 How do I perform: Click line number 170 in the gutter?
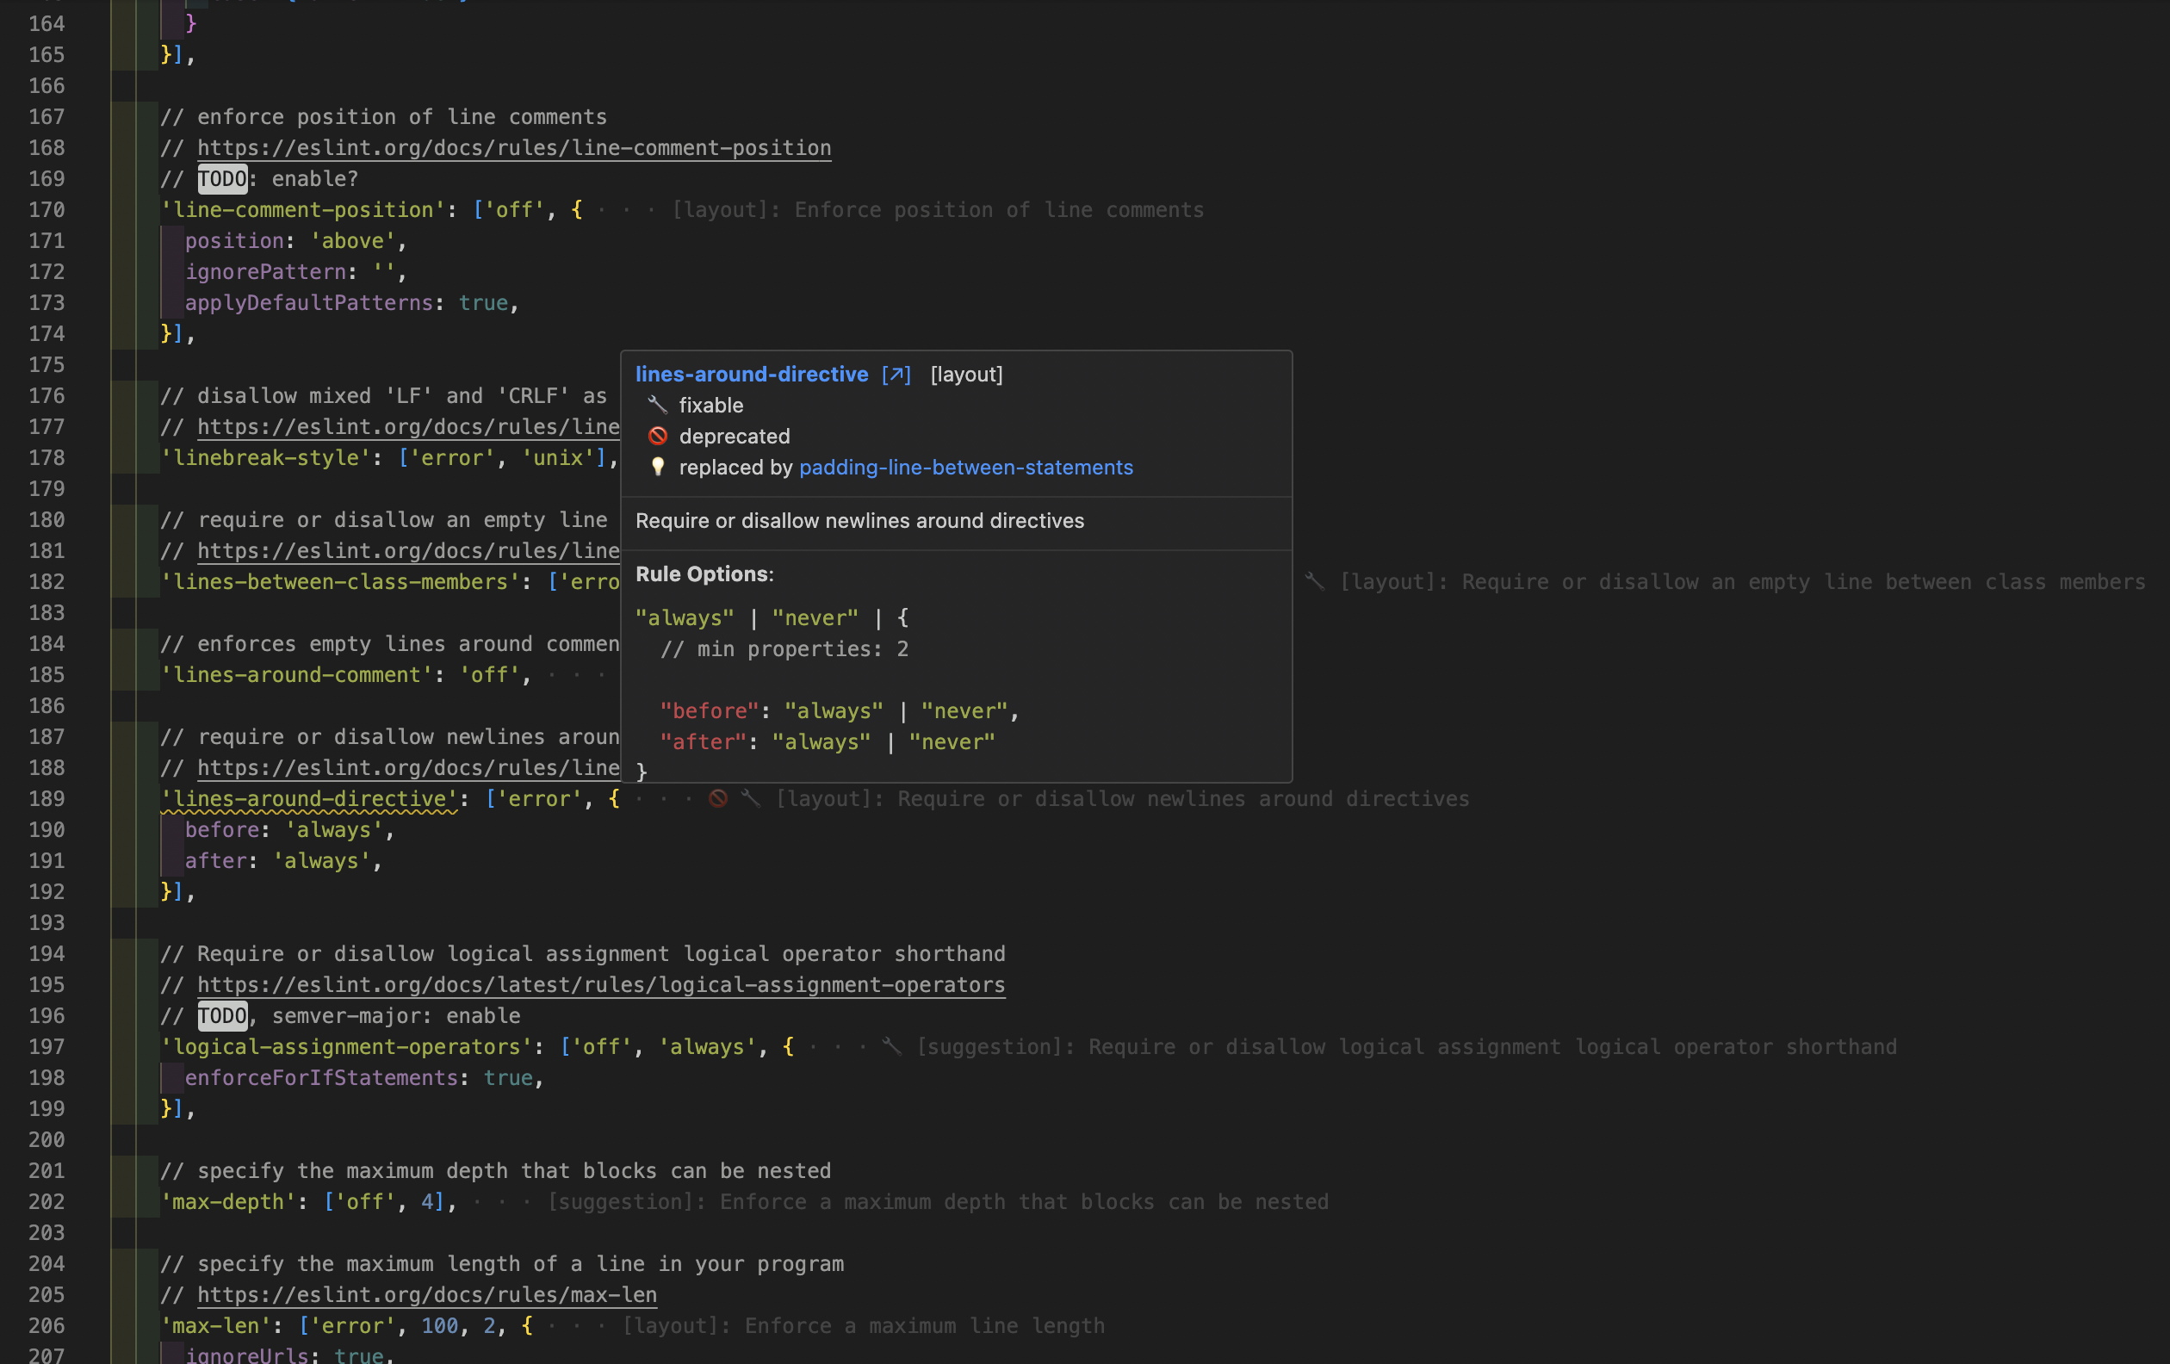click(x=46, y=210)
